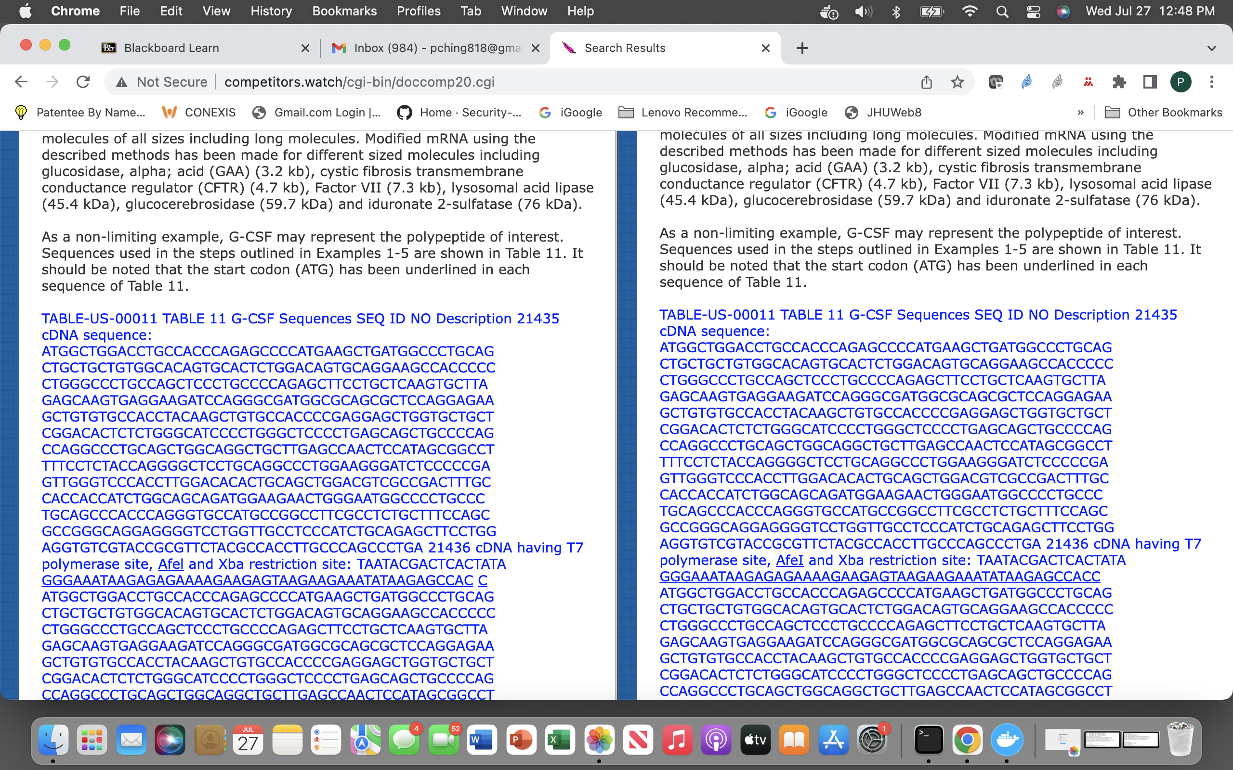Open the Apple menu
Screen dimensions: 1233x770
tap(26, 11)
